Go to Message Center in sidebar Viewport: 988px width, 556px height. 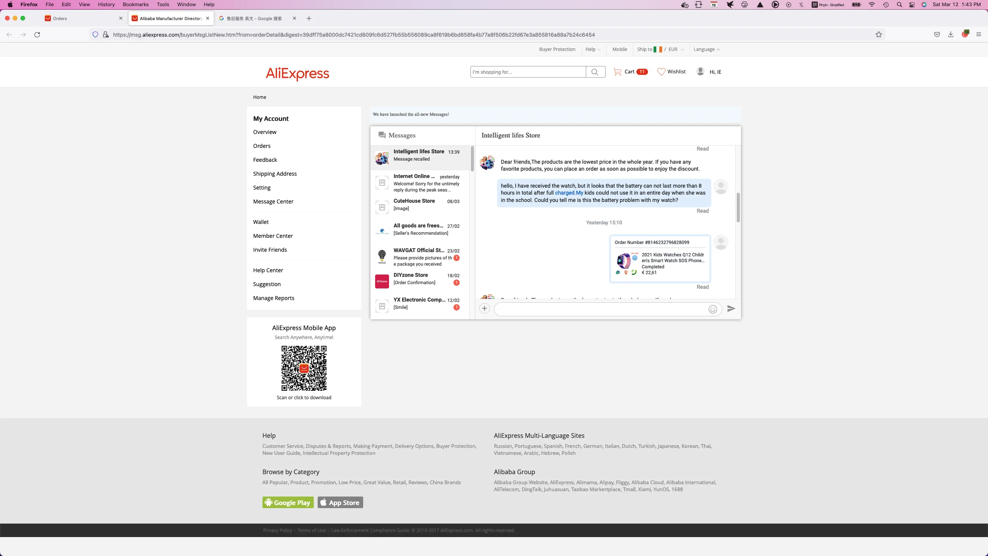[273, 202]
